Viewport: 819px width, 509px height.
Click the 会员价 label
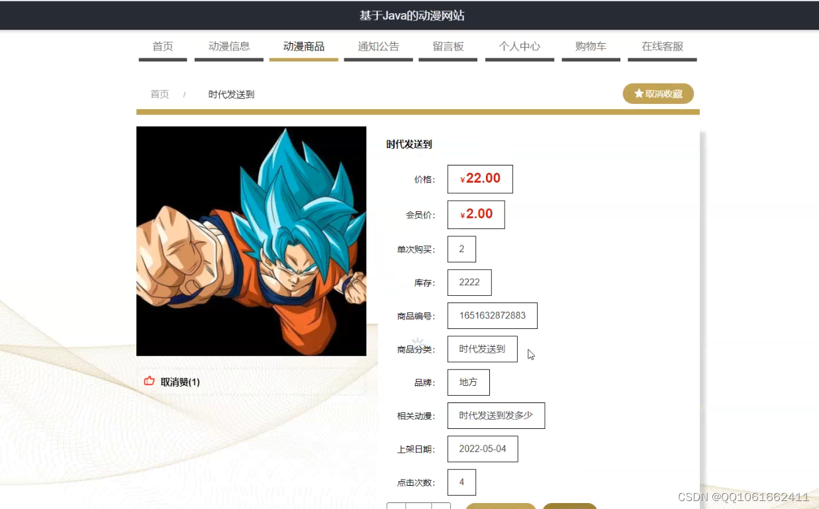coord(421,215)
